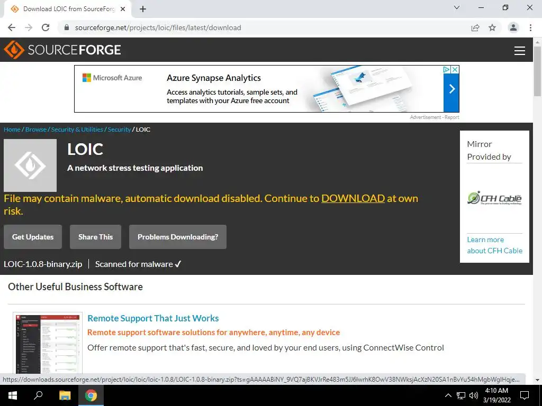Click the page vertical scrollbar thumb
542x406 pixels.
click(x=538, y=71)
